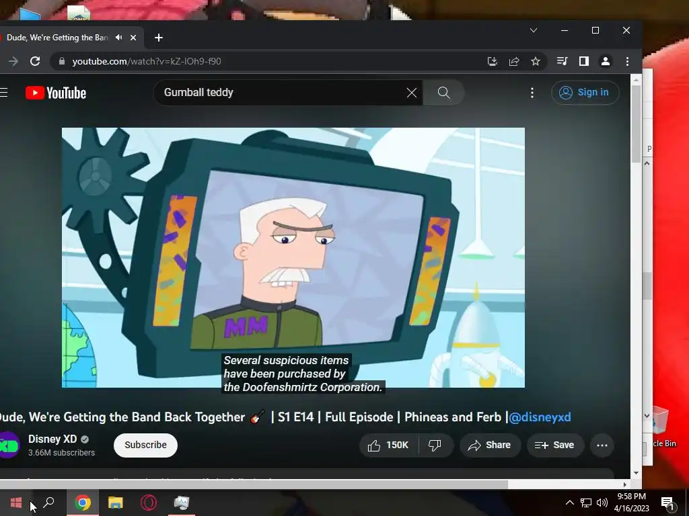Screen dimensions: 689x516
Task: Read the 3.66M subscribers count
Action: tap(61, 453)
